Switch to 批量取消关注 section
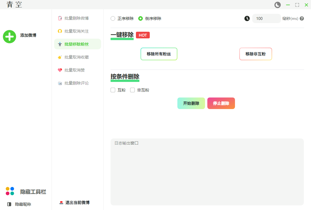Image resolution: width=311 pixels, height=210 pixels. tap(76, 31)
